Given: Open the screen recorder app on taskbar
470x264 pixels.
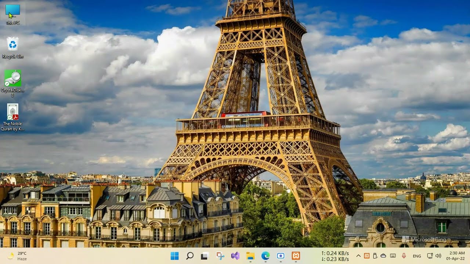Looking at the screenshot, I should click(x=281, y=256).
